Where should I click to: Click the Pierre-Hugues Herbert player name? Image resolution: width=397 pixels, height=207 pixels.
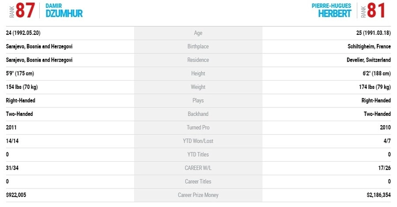coord(332,11)
